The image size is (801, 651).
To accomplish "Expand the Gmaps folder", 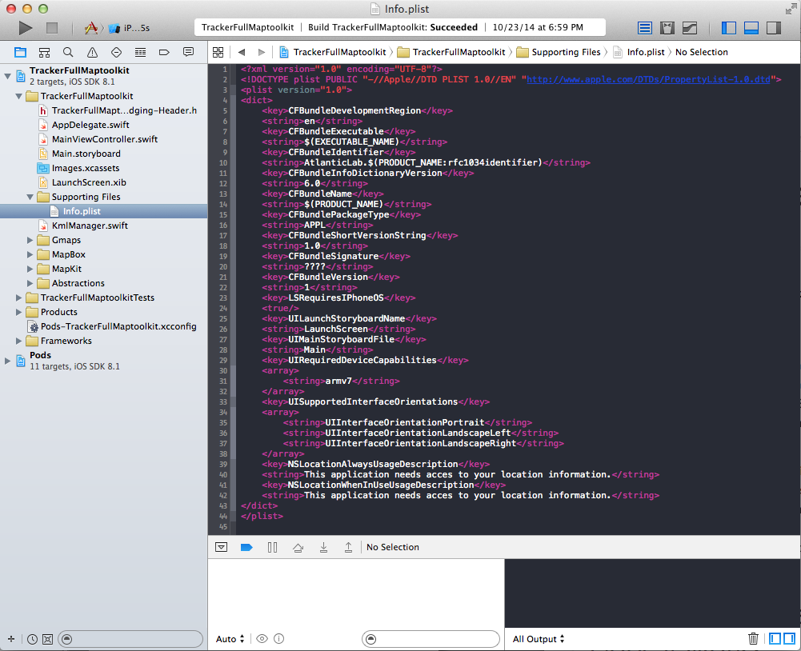I will (x=30, y=240).
